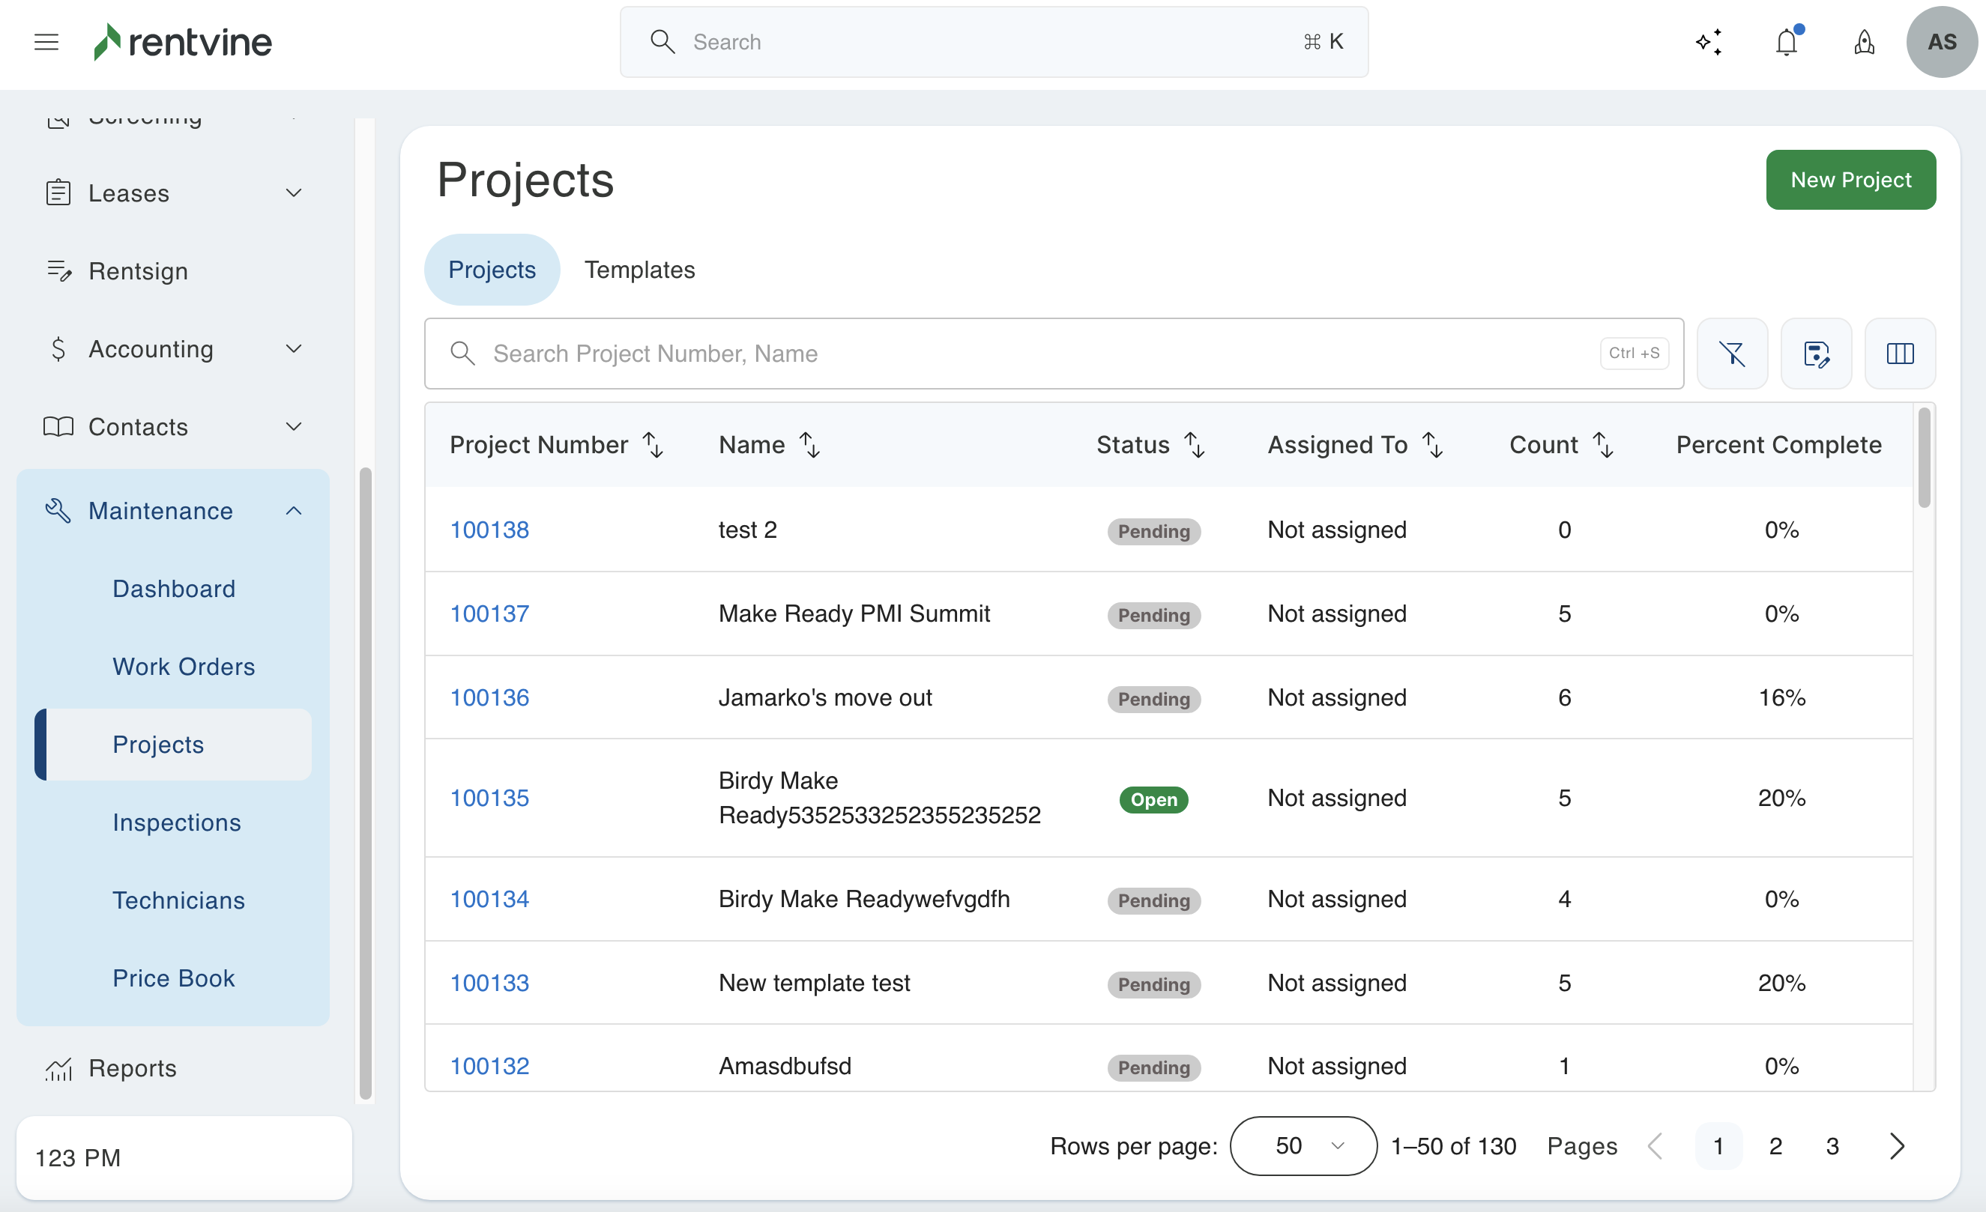Switch to the Templates tab
The width and height of the screenshot is (1986, 1212).
click(639, 270)
